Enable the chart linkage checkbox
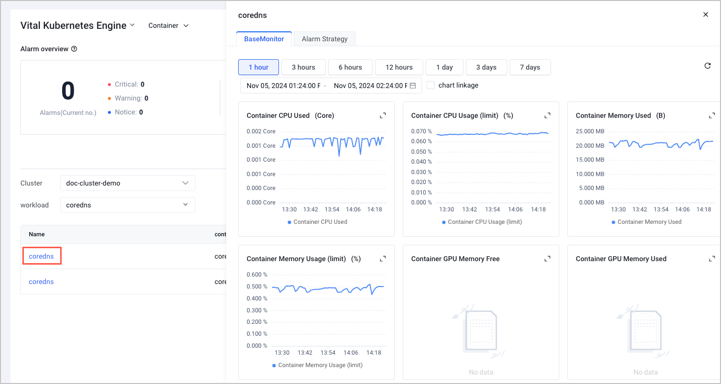This screenshot has height=384, width=721. [x=431, y=85]
